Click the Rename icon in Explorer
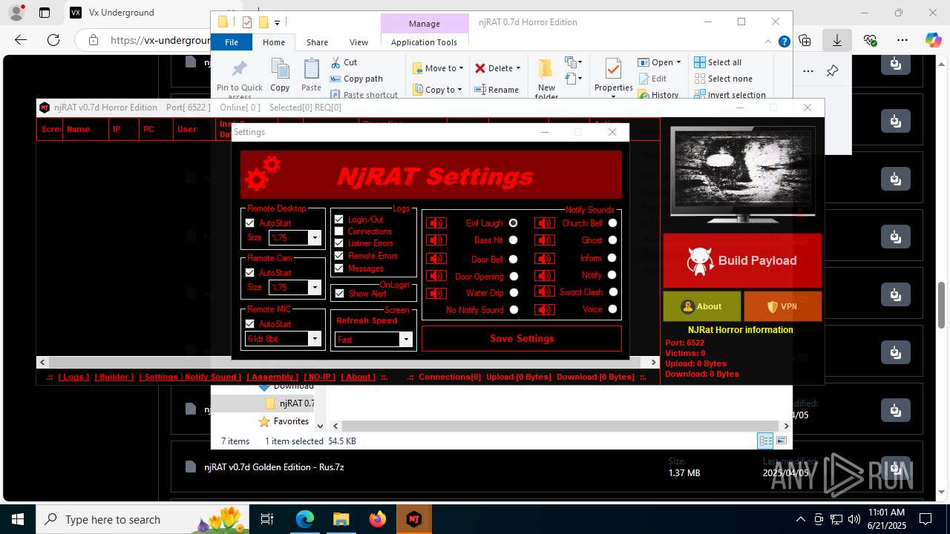This screenshot has width=950, height=534. point(497,90)
